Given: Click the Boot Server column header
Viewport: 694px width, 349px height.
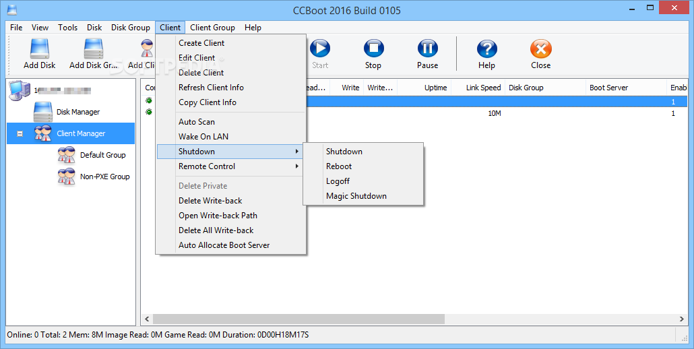Looking at the screenshot, I should point(626,88).
